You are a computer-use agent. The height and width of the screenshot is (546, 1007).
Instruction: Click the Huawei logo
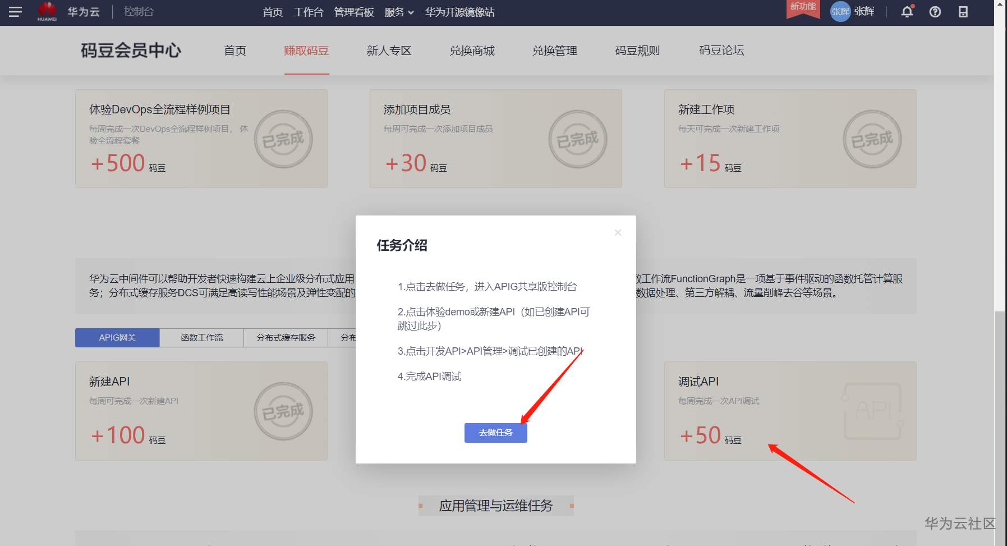pos(47,11)
